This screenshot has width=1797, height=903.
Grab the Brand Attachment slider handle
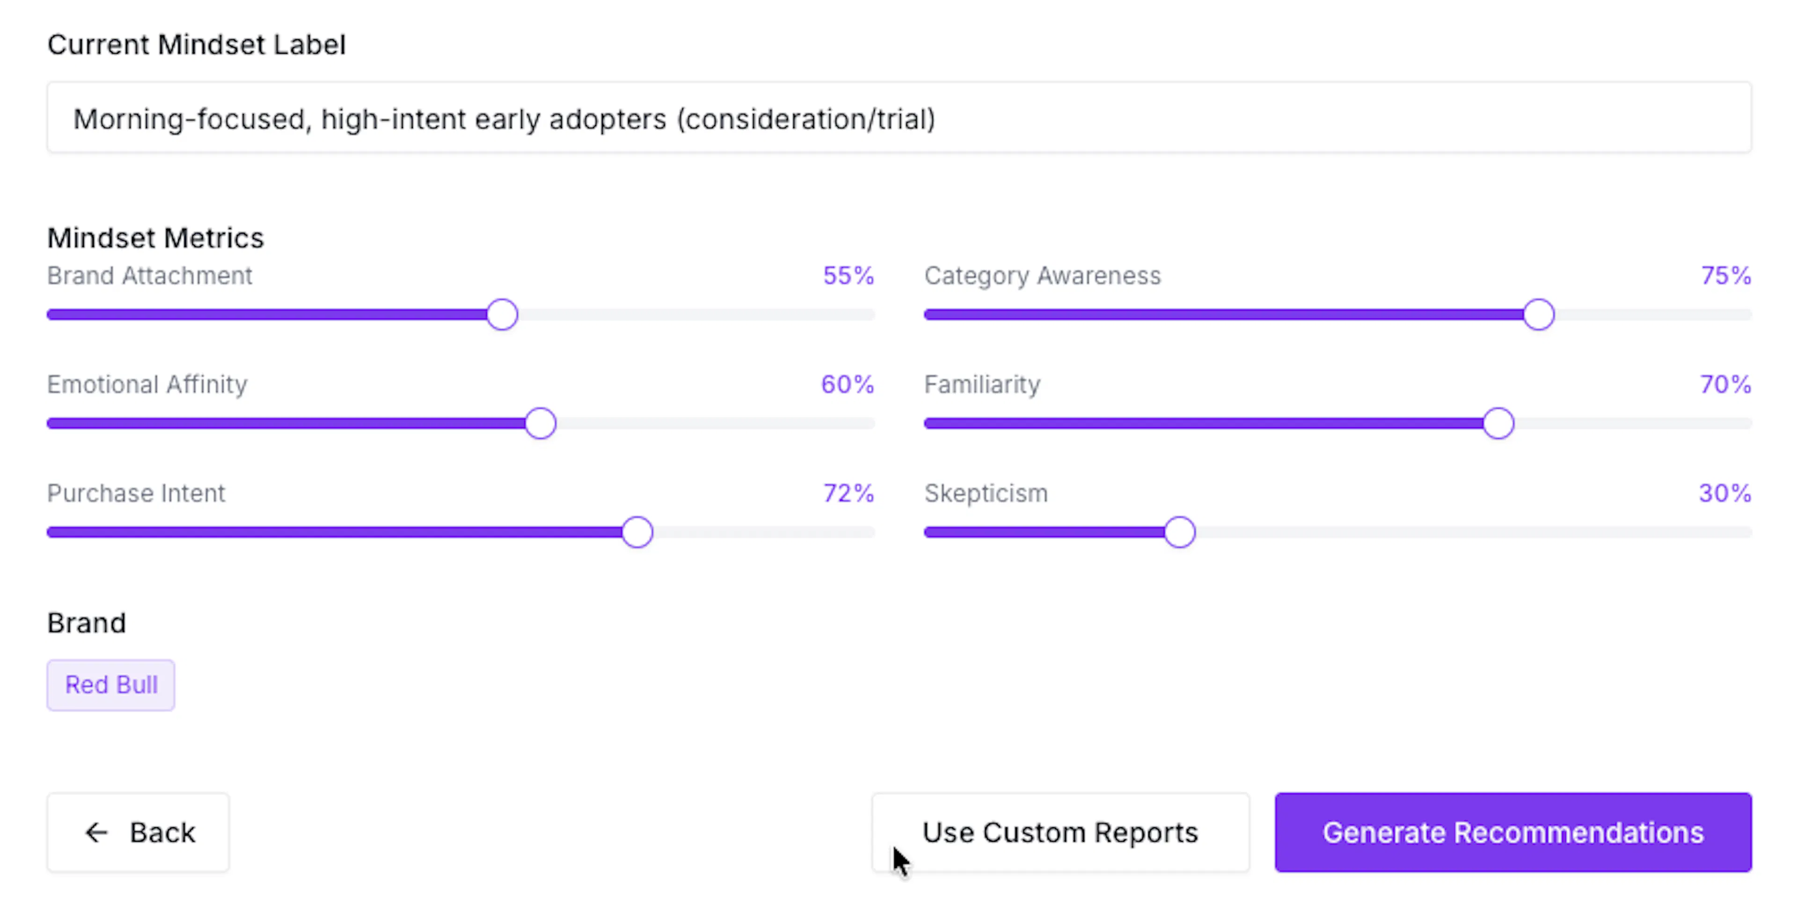click(502, 314)
